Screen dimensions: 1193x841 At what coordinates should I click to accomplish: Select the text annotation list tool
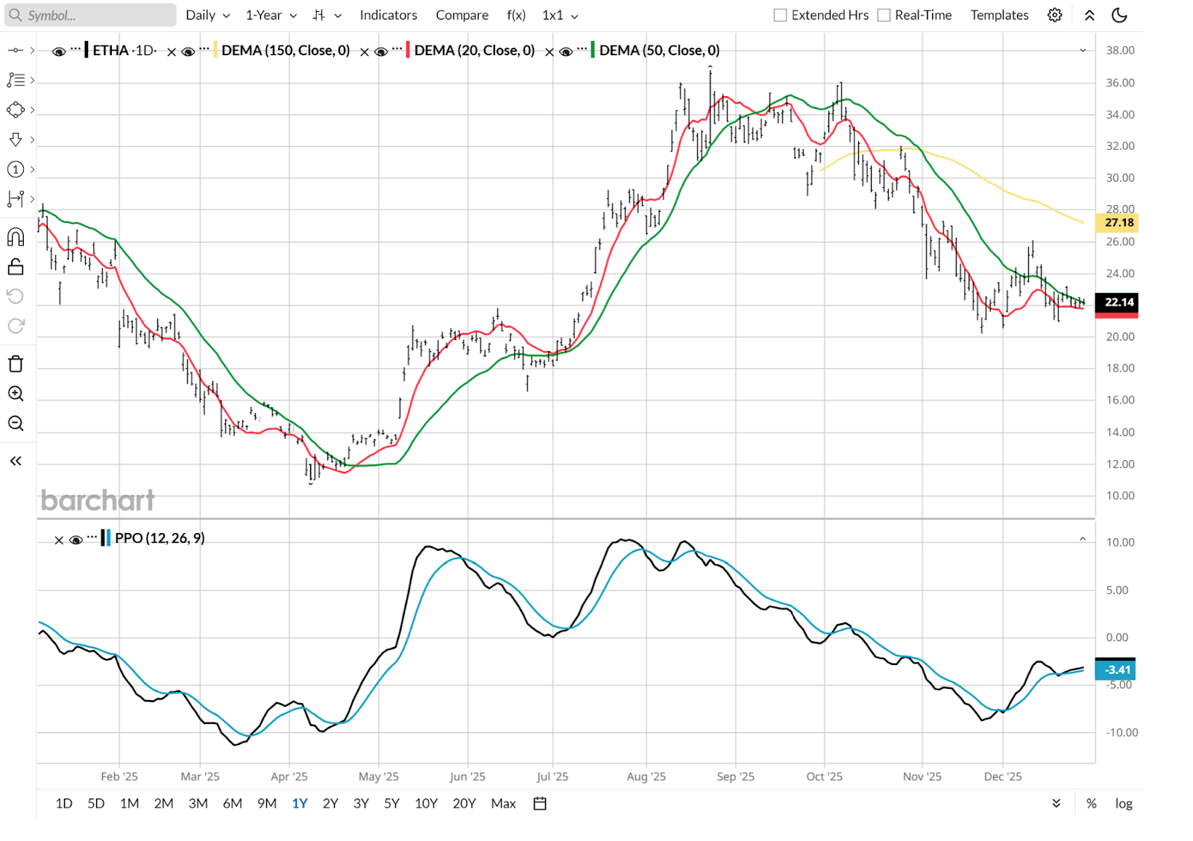(16, 80)
